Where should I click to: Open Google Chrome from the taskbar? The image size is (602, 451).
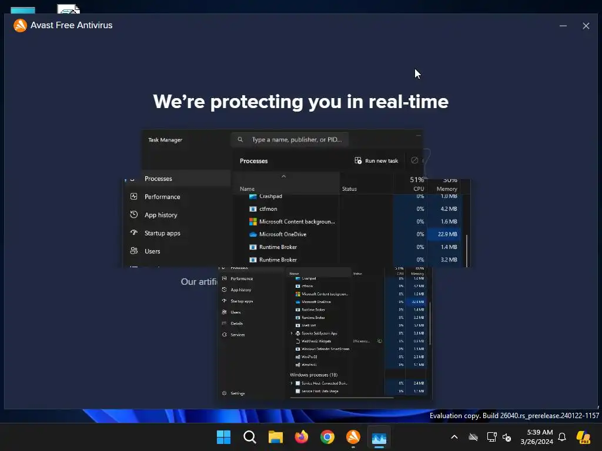click(x=327, y=437)
